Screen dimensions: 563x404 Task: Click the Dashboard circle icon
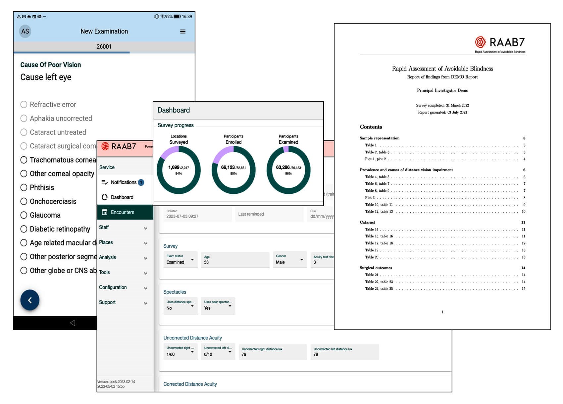[105, 197]
